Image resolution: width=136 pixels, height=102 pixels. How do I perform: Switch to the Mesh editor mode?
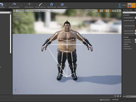132,5
